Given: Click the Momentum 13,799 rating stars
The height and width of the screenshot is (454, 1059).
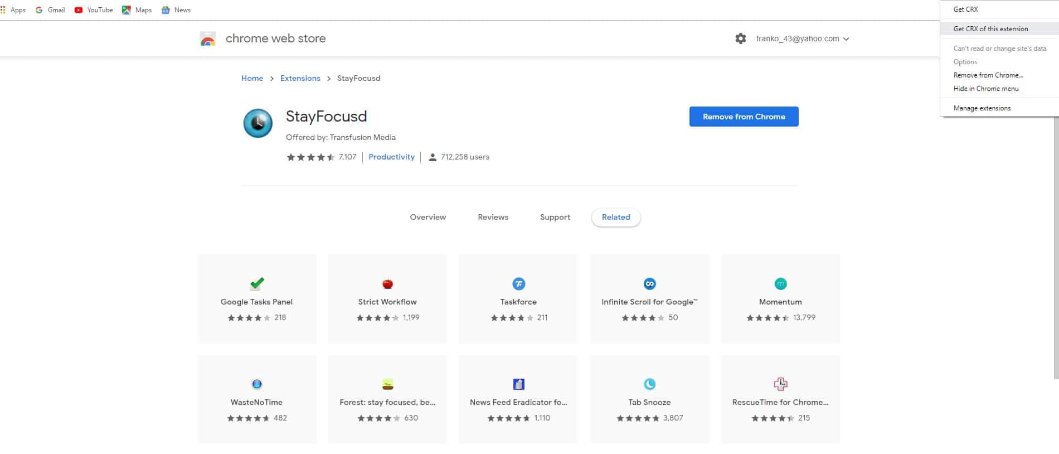Looking at the screenshot, I should pyautogui.click(x=768, y=318).
